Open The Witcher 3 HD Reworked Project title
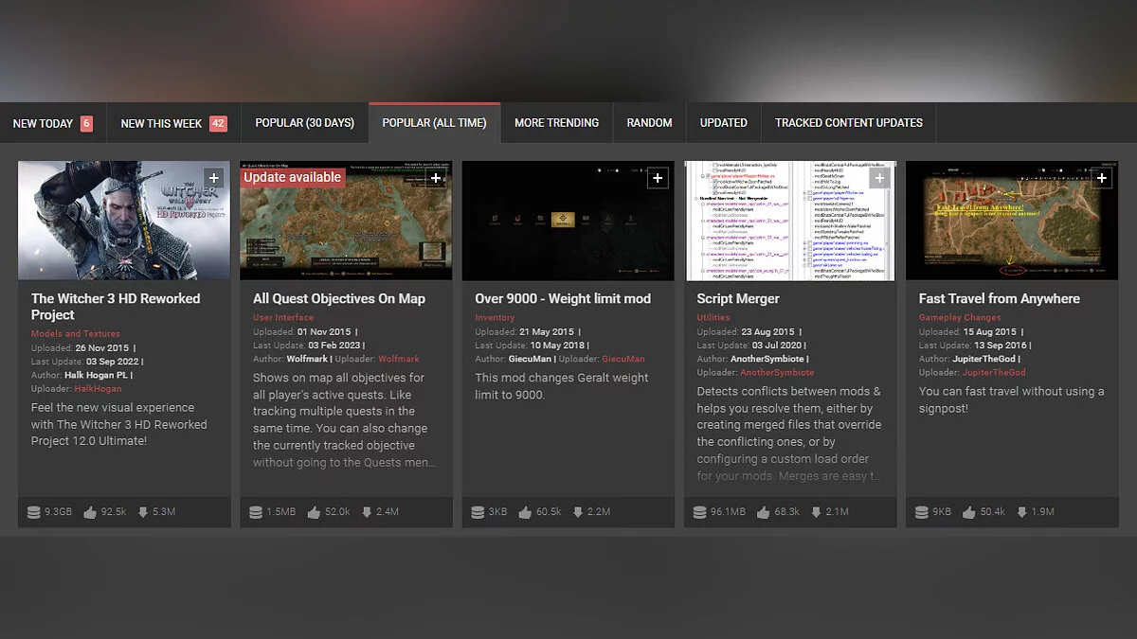Image resolution: width=1137 pixels, height=639 pixels. 116,307
